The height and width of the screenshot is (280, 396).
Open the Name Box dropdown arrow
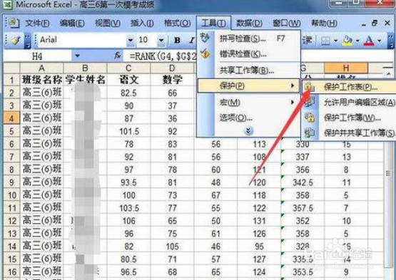tap(78, 56)
